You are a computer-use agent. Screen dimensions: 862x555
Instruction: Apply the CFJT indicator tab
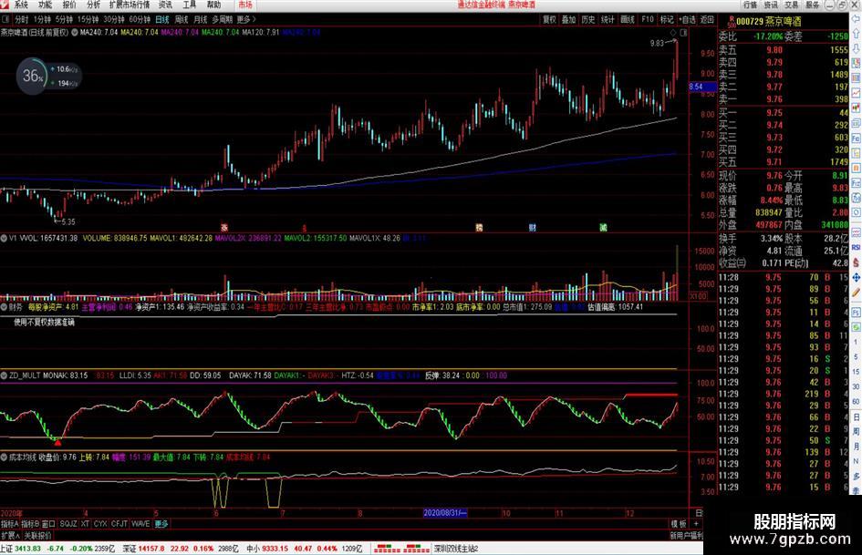[119, 524]
